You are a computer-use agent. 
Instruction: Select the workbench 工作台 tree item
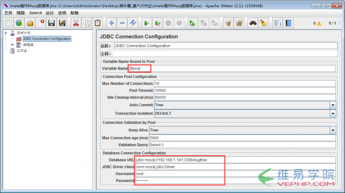tap(22, 51)
